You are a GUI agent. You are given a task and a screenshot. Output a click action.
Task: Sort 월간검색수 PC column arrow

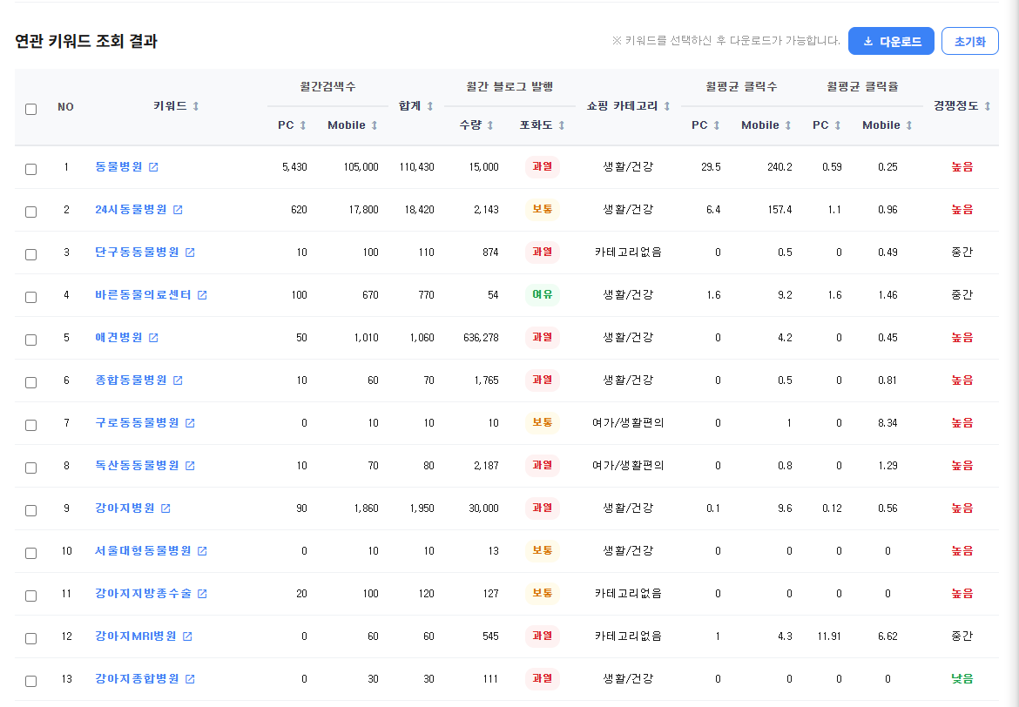tap(303, 125)
